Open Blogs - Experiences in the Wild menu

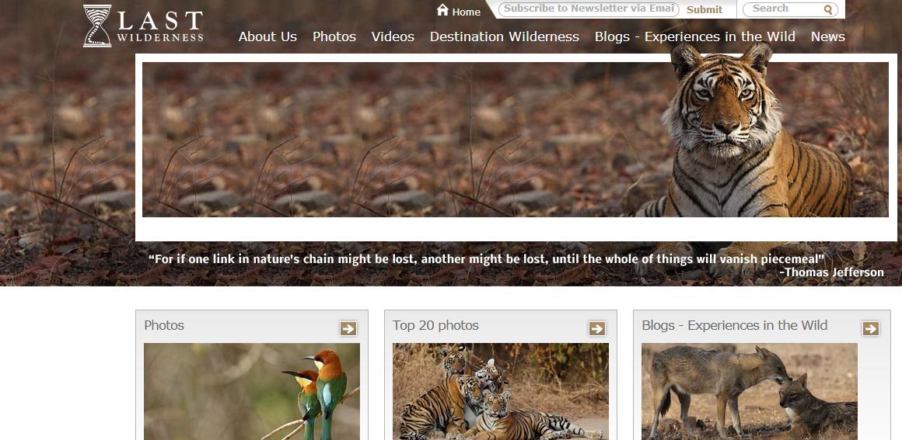(x=695, y=36)
